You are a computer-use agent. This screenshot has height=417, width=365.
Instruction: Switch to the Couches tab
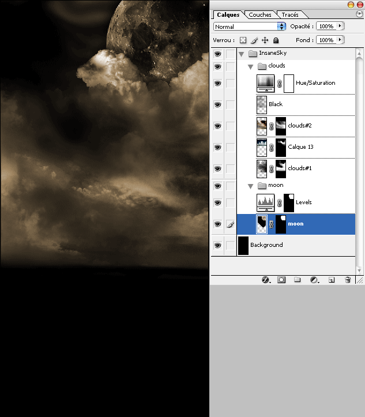tap(260, 14)
